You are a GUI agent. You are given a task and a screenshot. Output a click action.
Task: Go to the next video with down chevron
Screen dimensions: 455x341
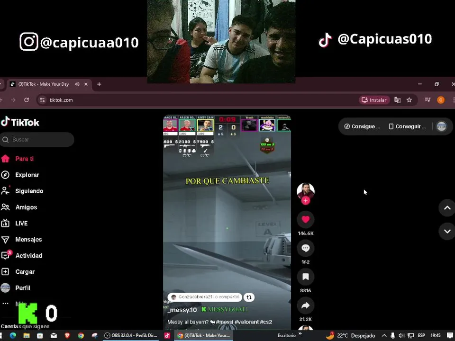click(447, 231)
